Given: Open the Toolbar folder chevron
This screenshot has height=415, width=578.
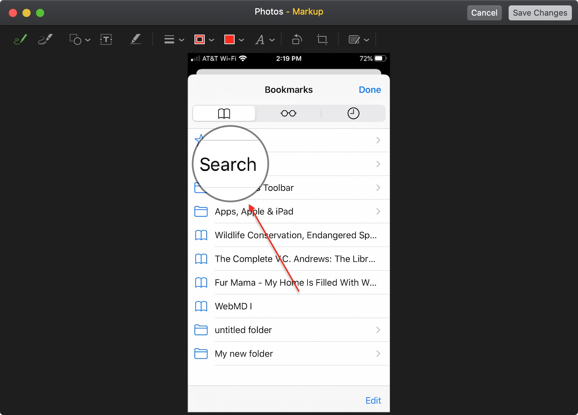Looking at the screenshot, I should 378,188.
